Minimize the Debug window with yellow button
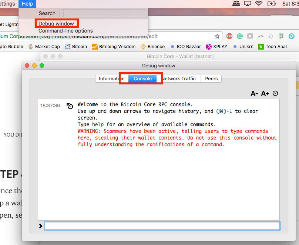This screenshot has width=299, height=245. point(34,66)
